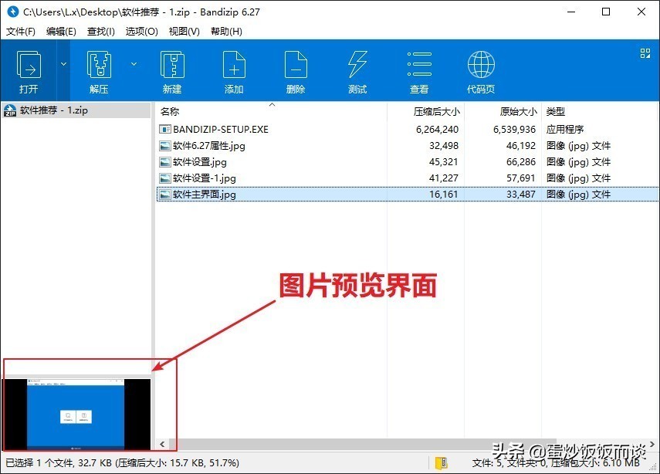660x474 pixels.
Task: Click the 应用程序 type cell
Action: point(565,129)
